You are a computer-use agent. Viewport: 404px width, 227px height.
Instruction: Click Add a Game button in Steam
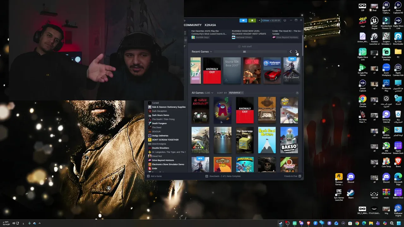coord(154,176)
